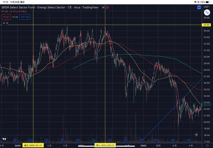Open the TradingView logo at bottom left
This screenshot has height=148, width=213.
pyautogui.click(x=4, y=139)
